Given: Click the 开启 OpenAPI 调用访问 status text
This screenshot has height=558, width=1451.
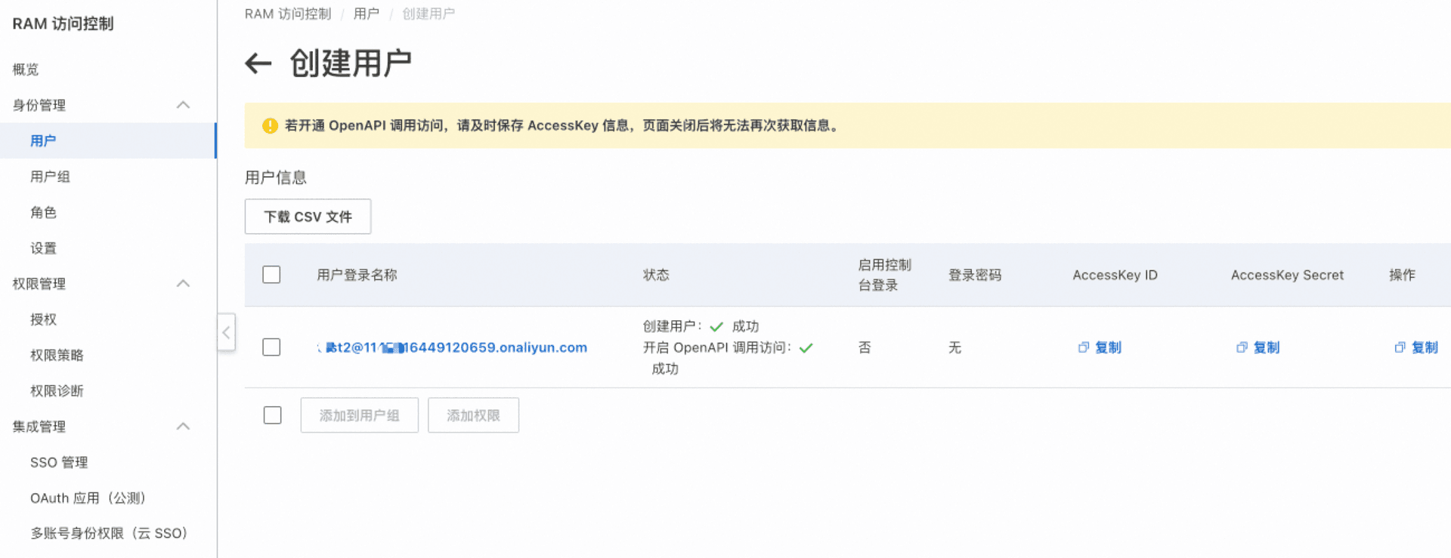Looking at the screenshot, I should point(717,347).
